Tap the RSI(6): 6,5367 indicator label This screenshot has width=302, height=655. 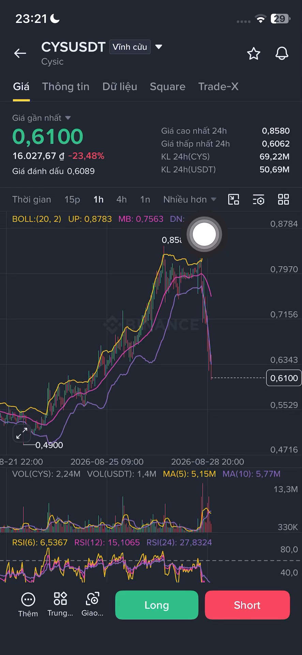click(40, 542)
